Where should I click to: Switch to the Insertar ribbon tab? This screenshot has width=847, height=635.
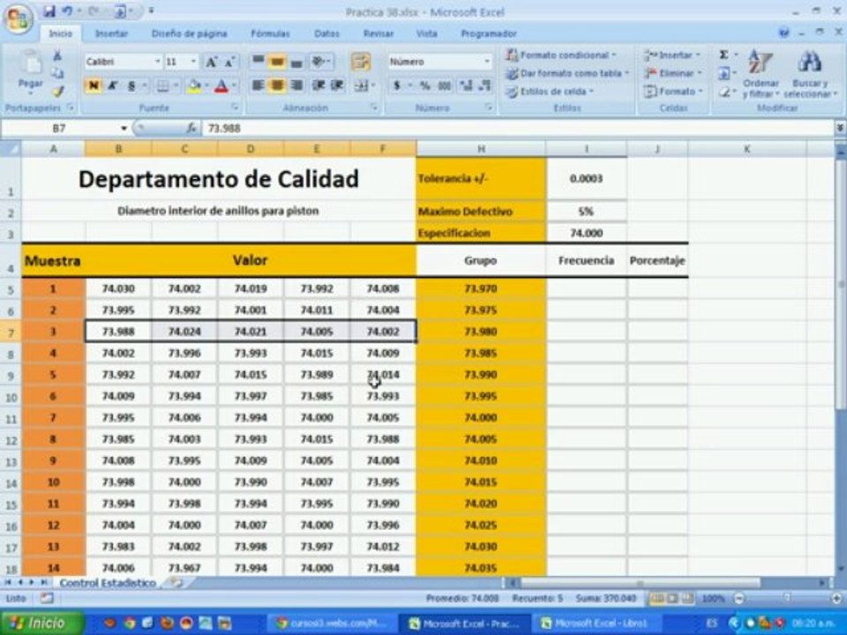[x=111, y=34]
